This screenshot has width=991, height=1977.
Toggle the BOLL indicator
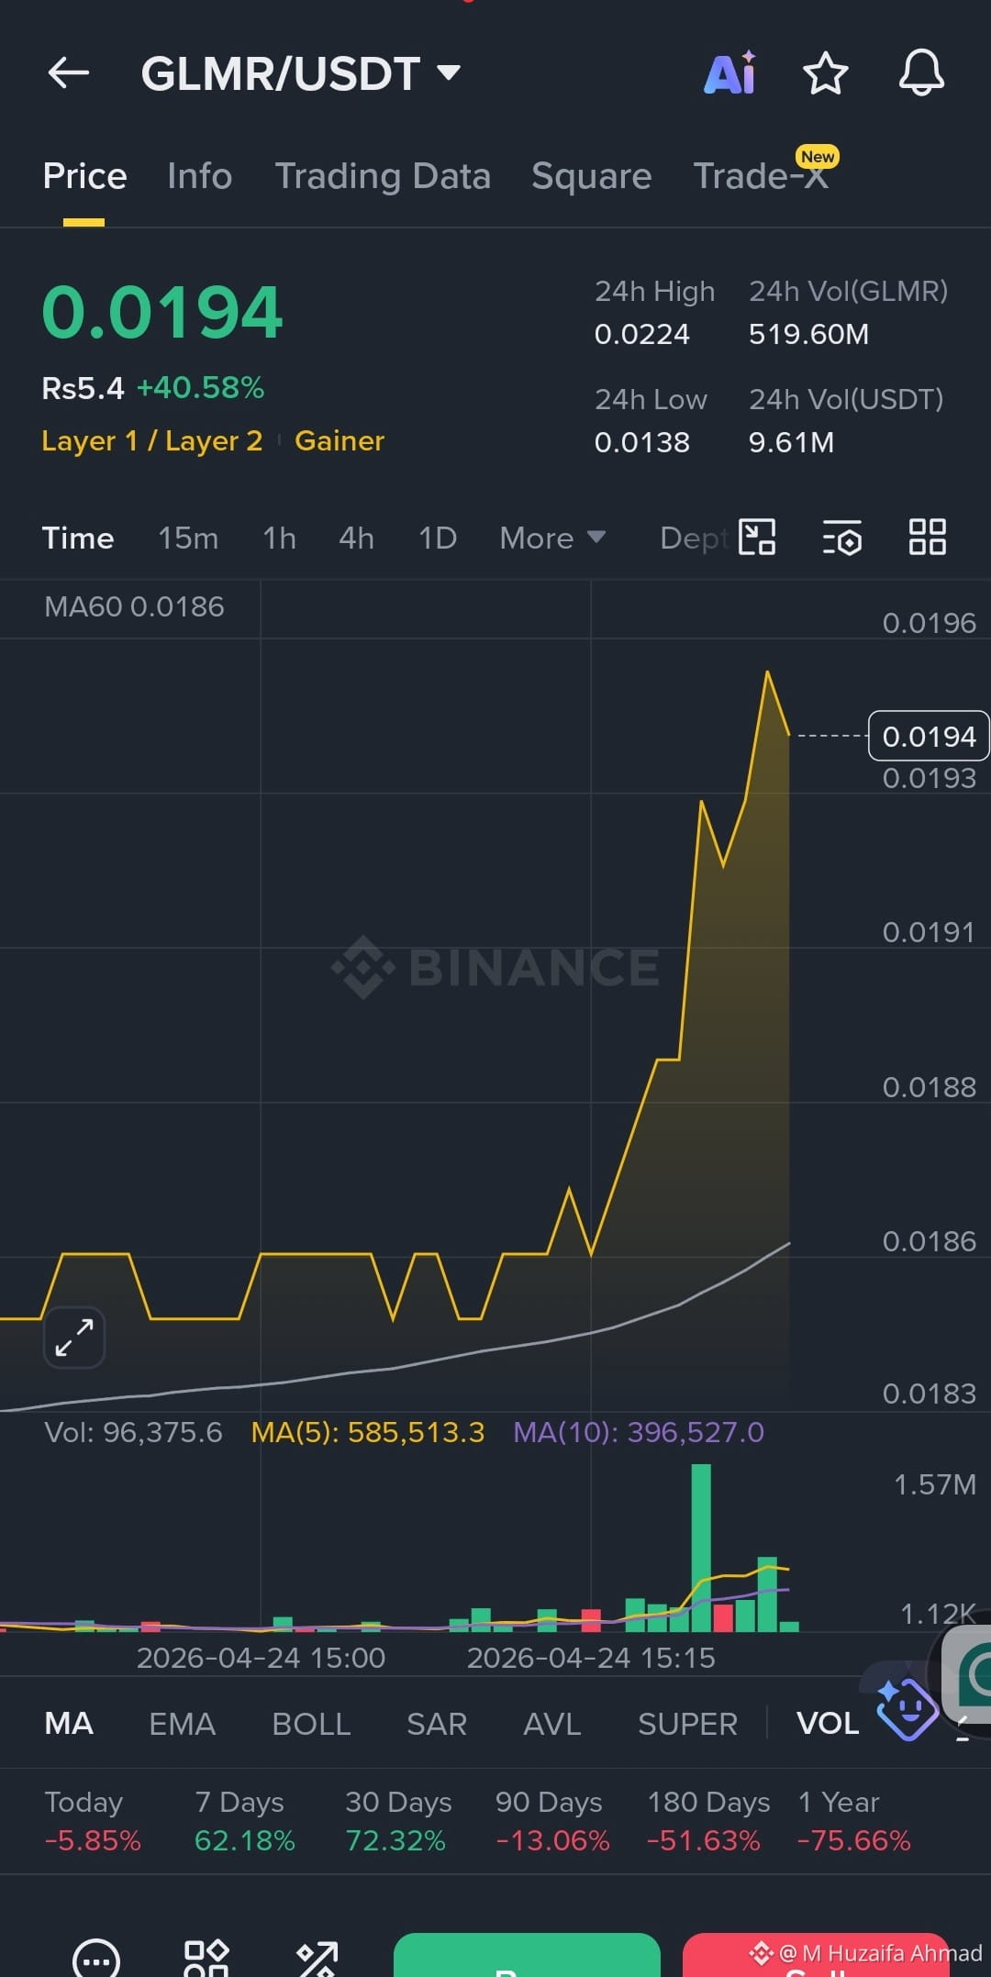[x=312, y=1724]
